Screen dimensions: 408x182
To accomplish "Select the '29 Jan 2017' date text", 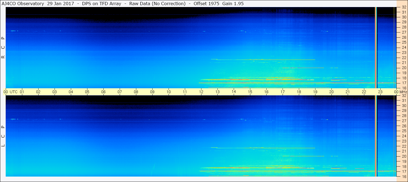I will click(60, 4).
